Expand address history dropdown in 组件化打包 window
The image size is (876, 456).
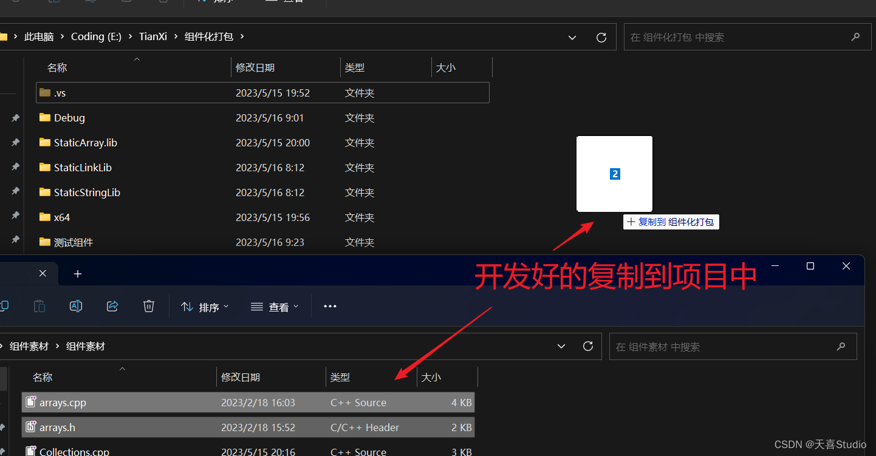tap(572, 37)
